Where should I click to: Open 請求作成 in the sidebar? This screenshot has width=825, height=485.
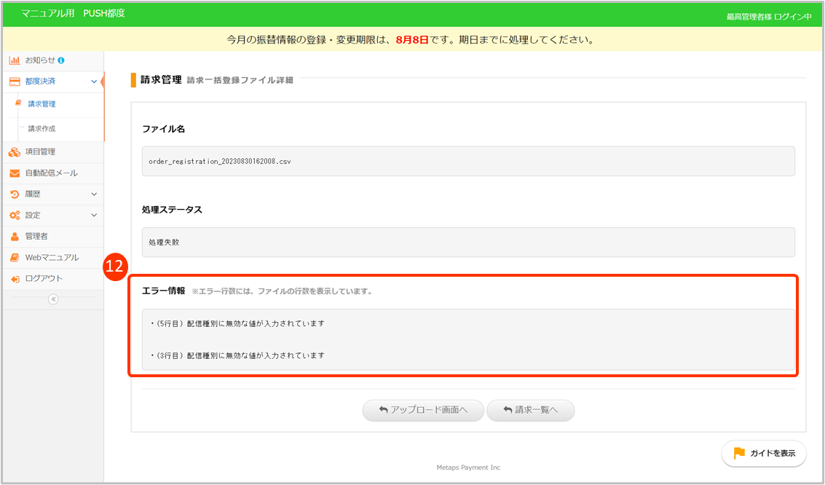pyautogui.click(x=42, y=129)
